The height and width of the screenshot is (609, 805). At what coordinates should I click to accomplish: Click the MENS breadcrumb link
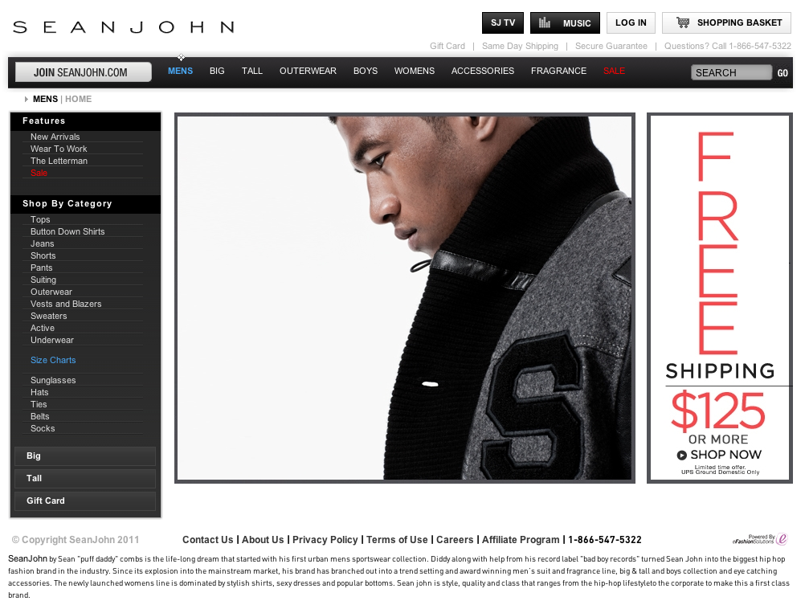[45, 99]
